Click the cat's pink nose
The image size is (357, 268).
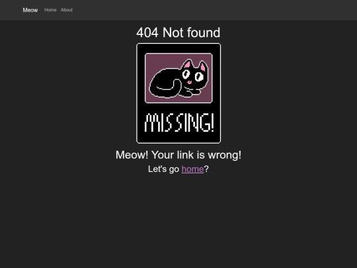190,82
